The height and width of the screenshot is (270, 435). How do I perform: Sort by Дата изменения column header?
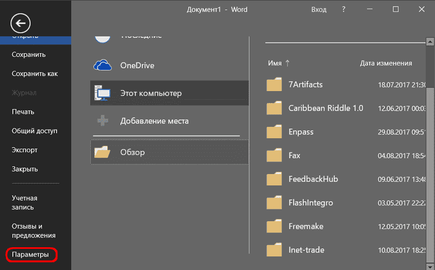click(x=386, y=63)
